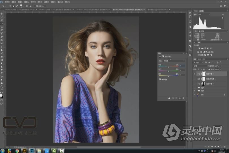Select the Eyedropper tool
This screenshot has width=229, height=153.
pos(2,30)
